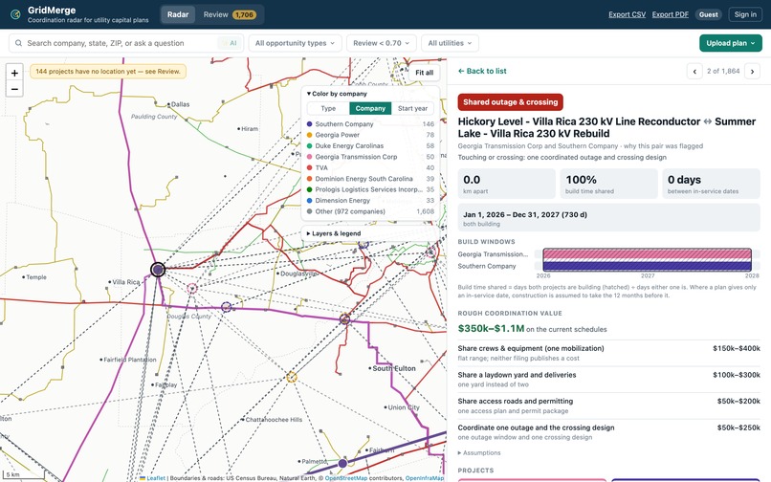Click Dimension Energy legend row
The width and height of the screenshot is (771, 482).
click(370, 200)
